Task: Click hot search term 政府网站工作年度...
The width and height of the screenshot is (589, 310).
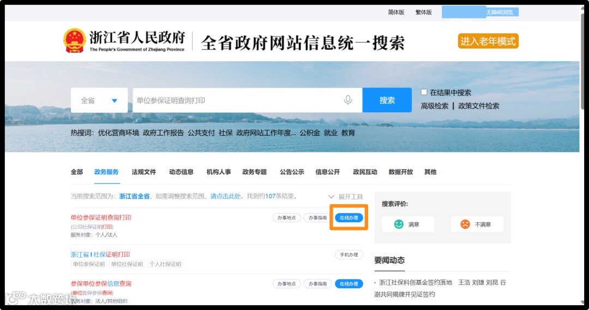Action: (x=266, y=133)
